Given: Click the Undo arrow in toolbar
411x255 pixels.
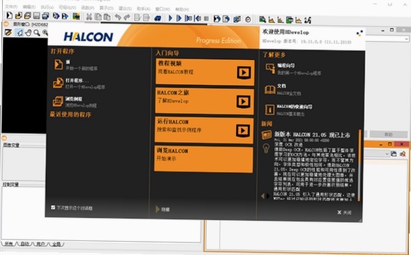Looking at the screenshot, I should click(x=118, y=17).
